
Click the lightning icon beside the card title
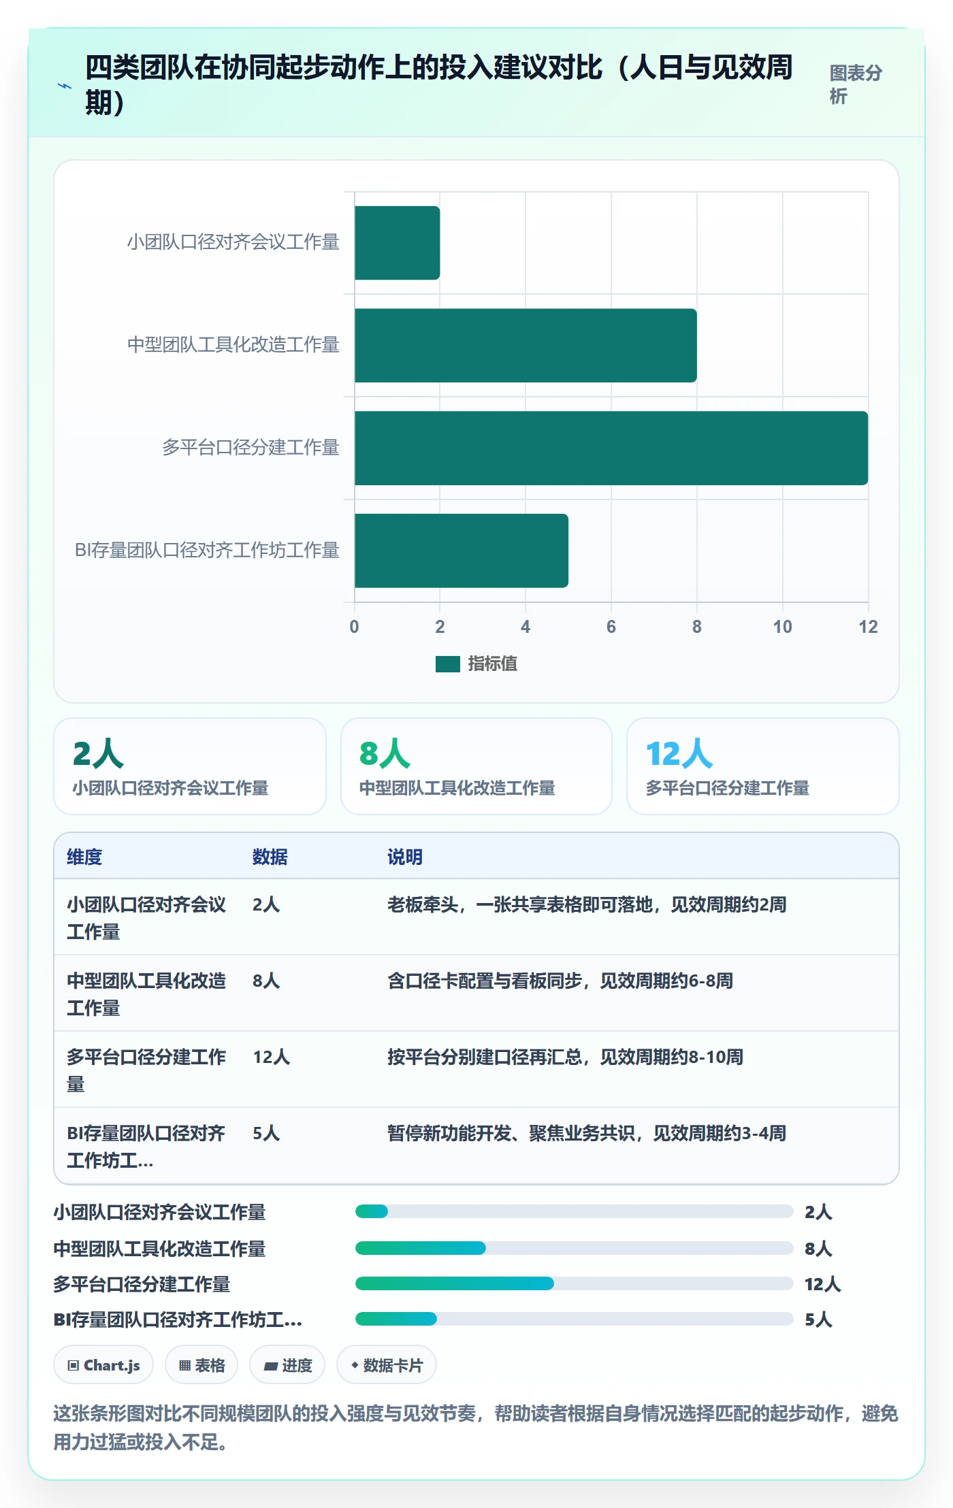[65, 86]
